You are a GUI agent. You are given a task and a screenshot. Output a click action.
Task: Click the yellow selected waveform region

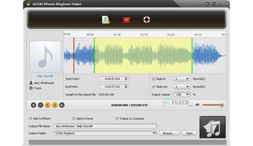point(143,56)
